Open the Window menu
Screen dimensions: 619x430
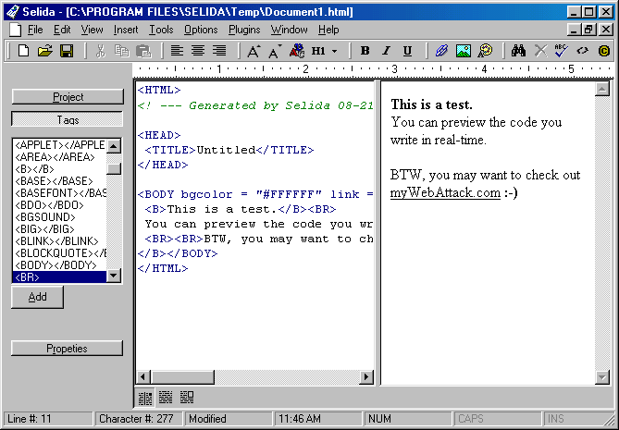click(x=289, y=30)
